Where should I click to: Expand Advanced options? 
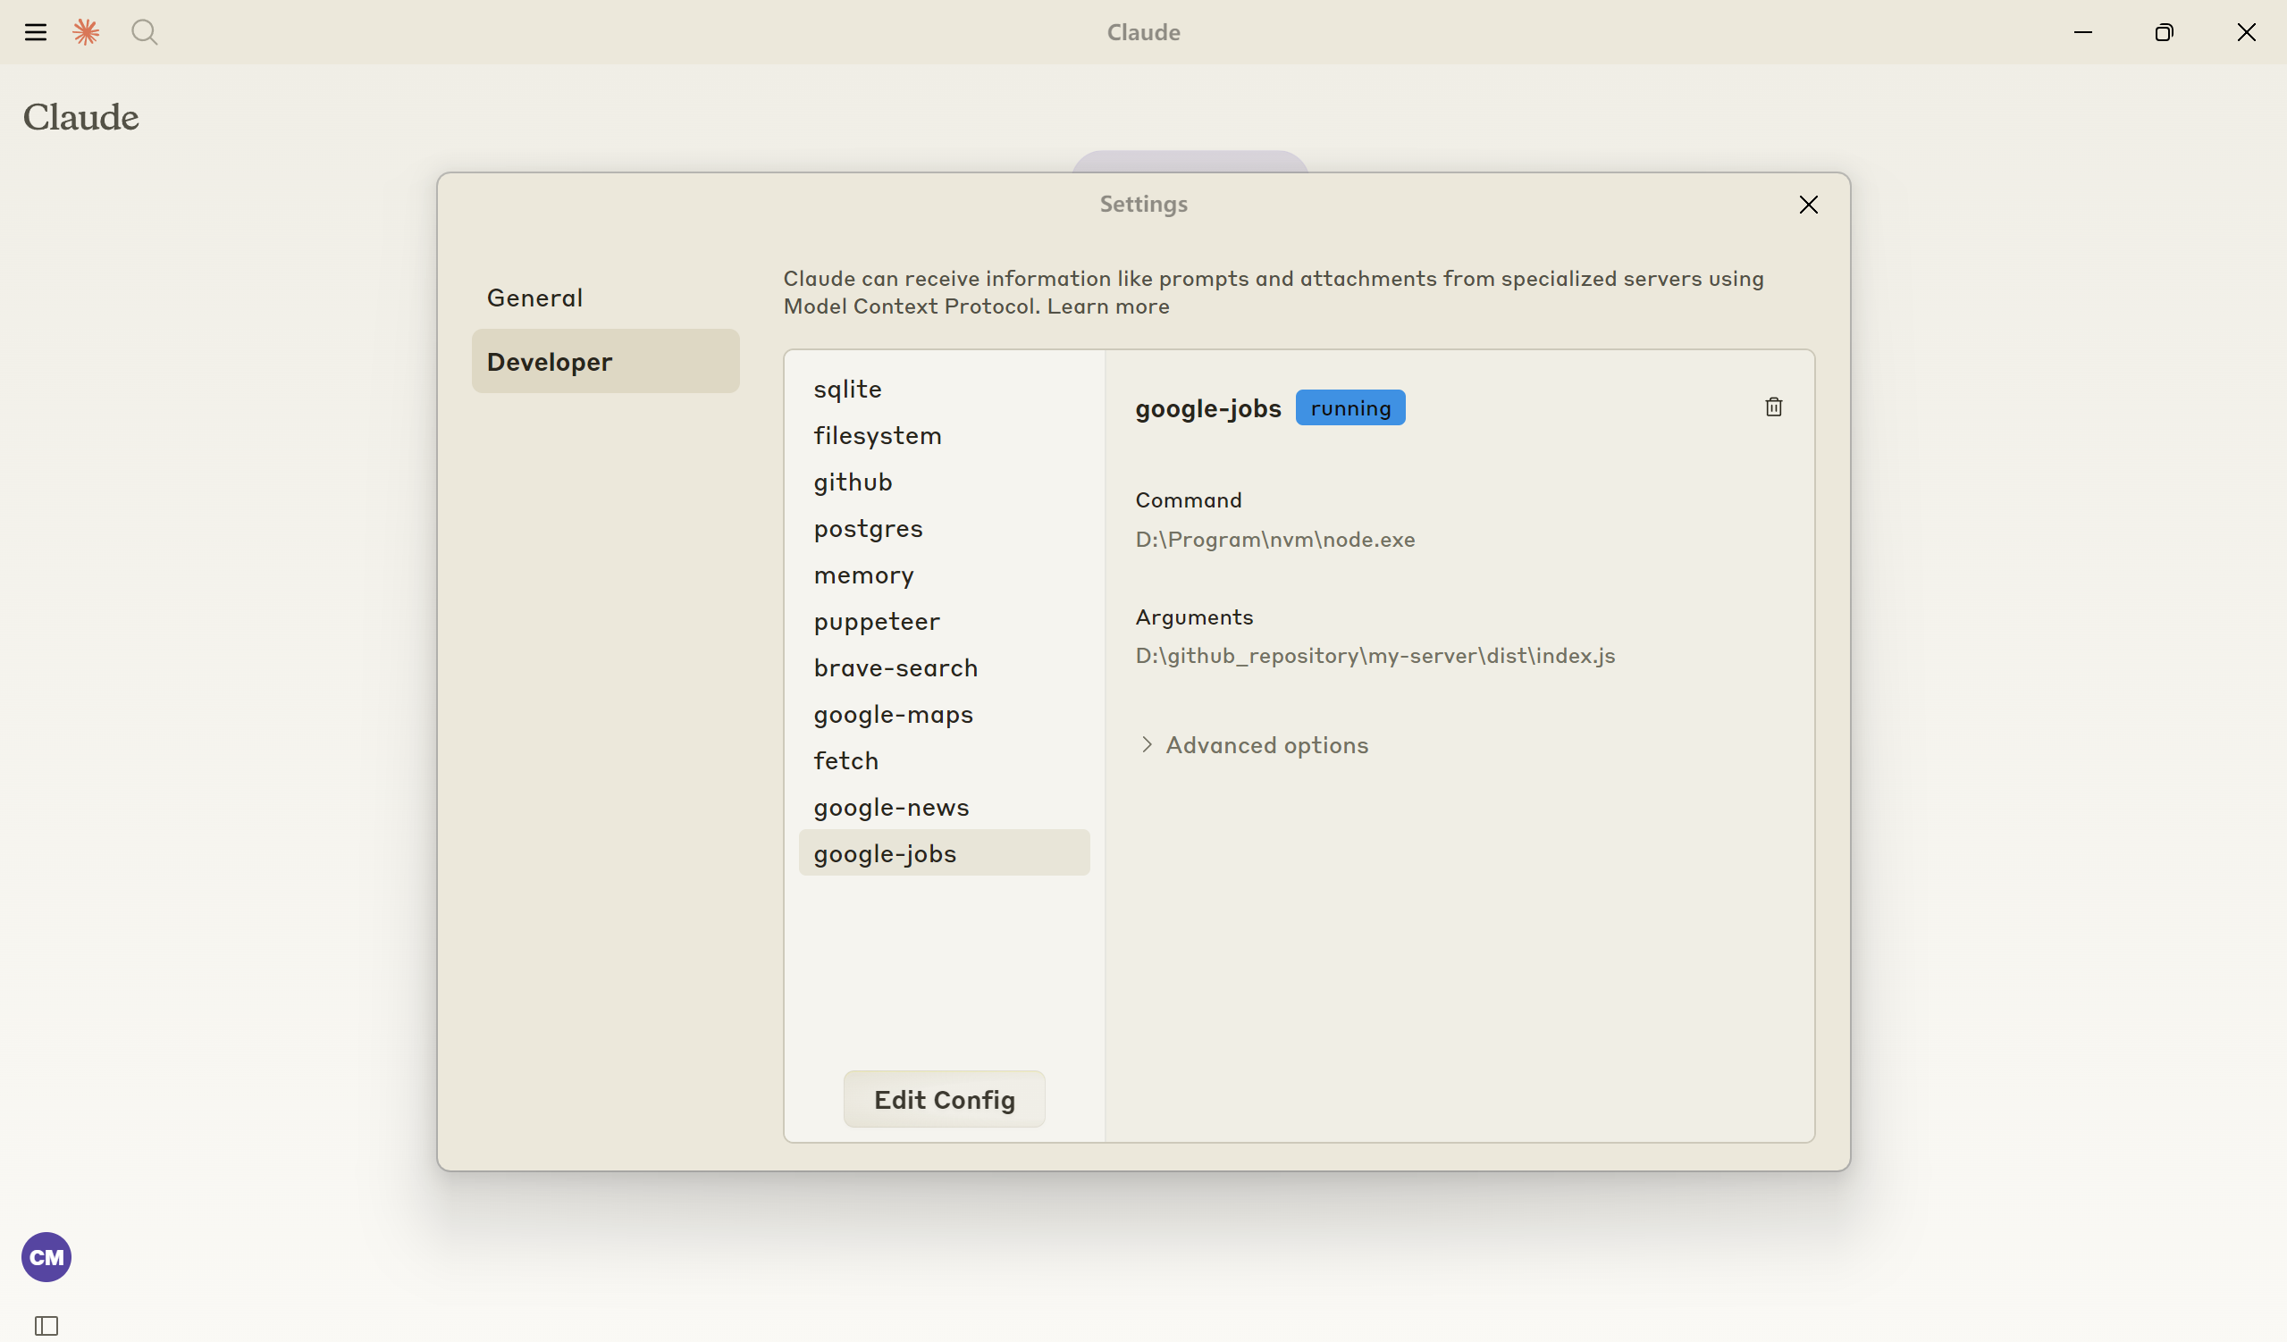[x=1252, y=745]
